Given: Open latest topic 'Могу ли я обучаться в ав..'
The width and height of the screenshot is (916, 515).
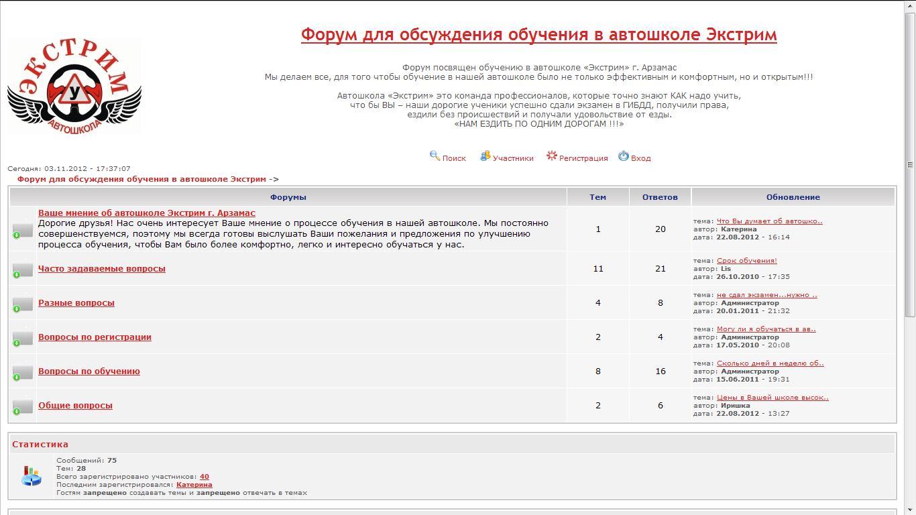Looking at the screenshot, I should point(766,329).
